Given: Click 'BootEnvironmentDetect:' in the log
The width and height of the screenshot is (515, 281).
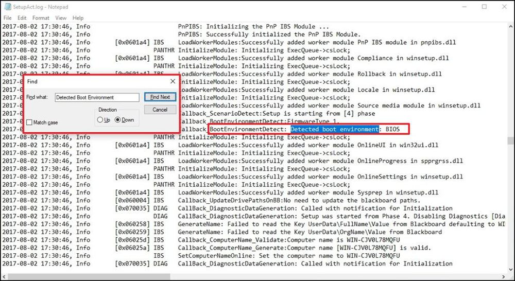Looking at the screenshot, I should (x=248, y=129).
